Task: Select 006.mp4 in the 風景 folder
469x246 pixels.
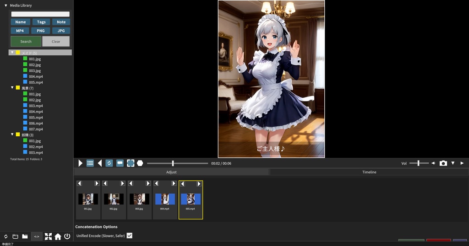Action: pos(36,123)
